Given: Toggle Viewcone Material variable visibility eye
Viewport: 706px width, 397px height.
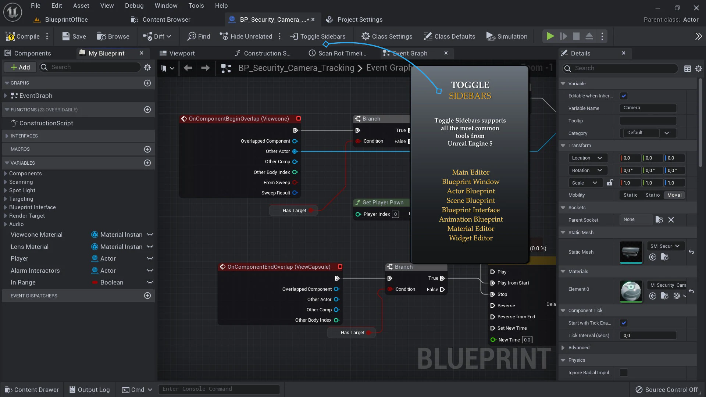Looking at the screenshot, I should [x=150, y=235].
